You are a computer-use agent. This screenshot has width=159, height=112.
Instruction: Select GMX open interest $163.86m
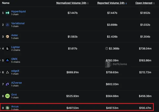coord(145,60)
